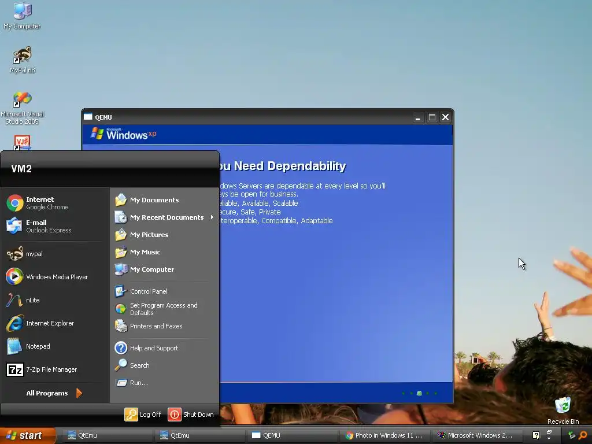The width and height of the screenshot is (592, 444).
Task: Switch to QEMU taskbar button
Action: tap(292, 435)
